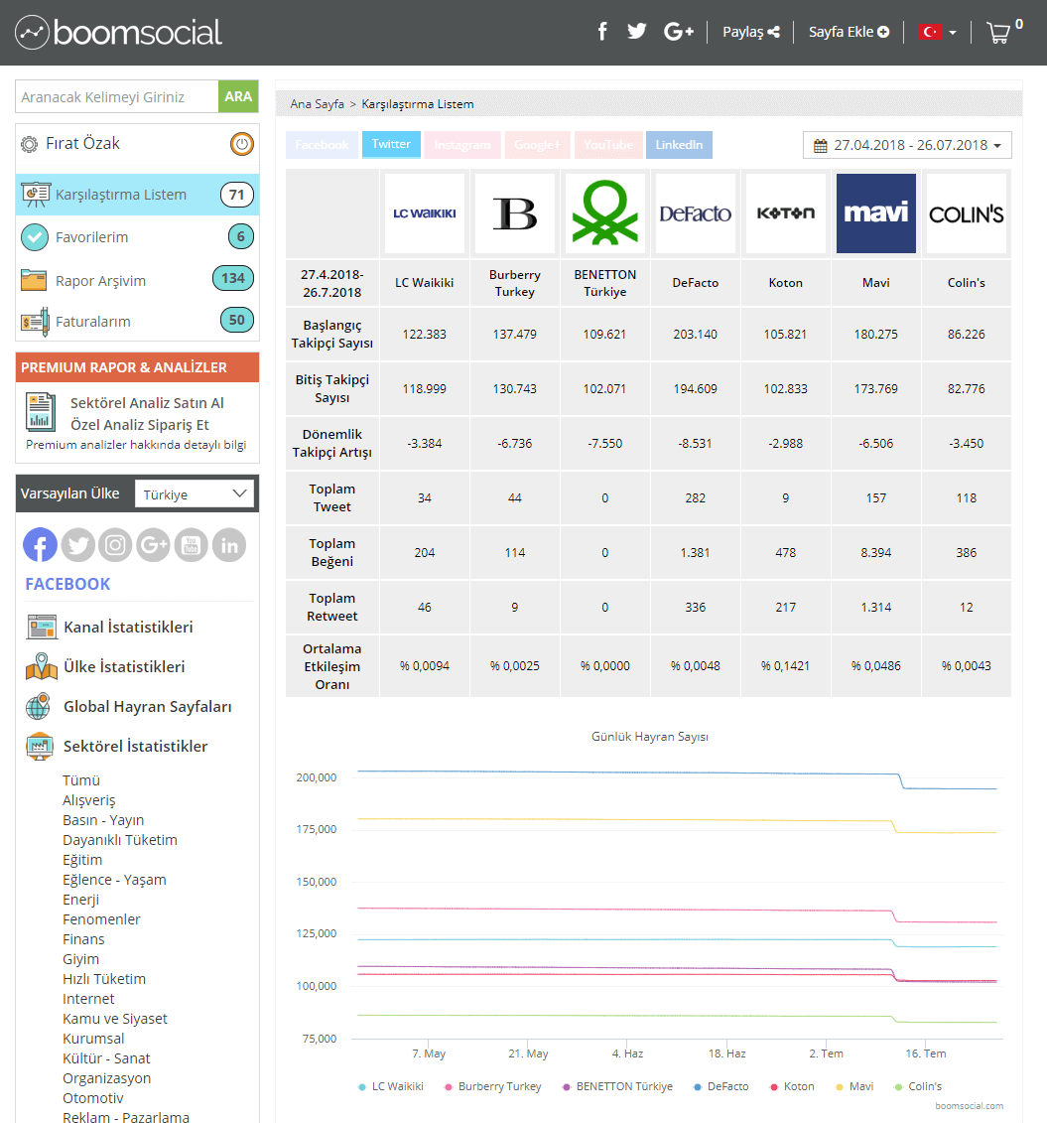Select Finans sector category
Screen dimensions: 1047x1123
tap(83, 939)
